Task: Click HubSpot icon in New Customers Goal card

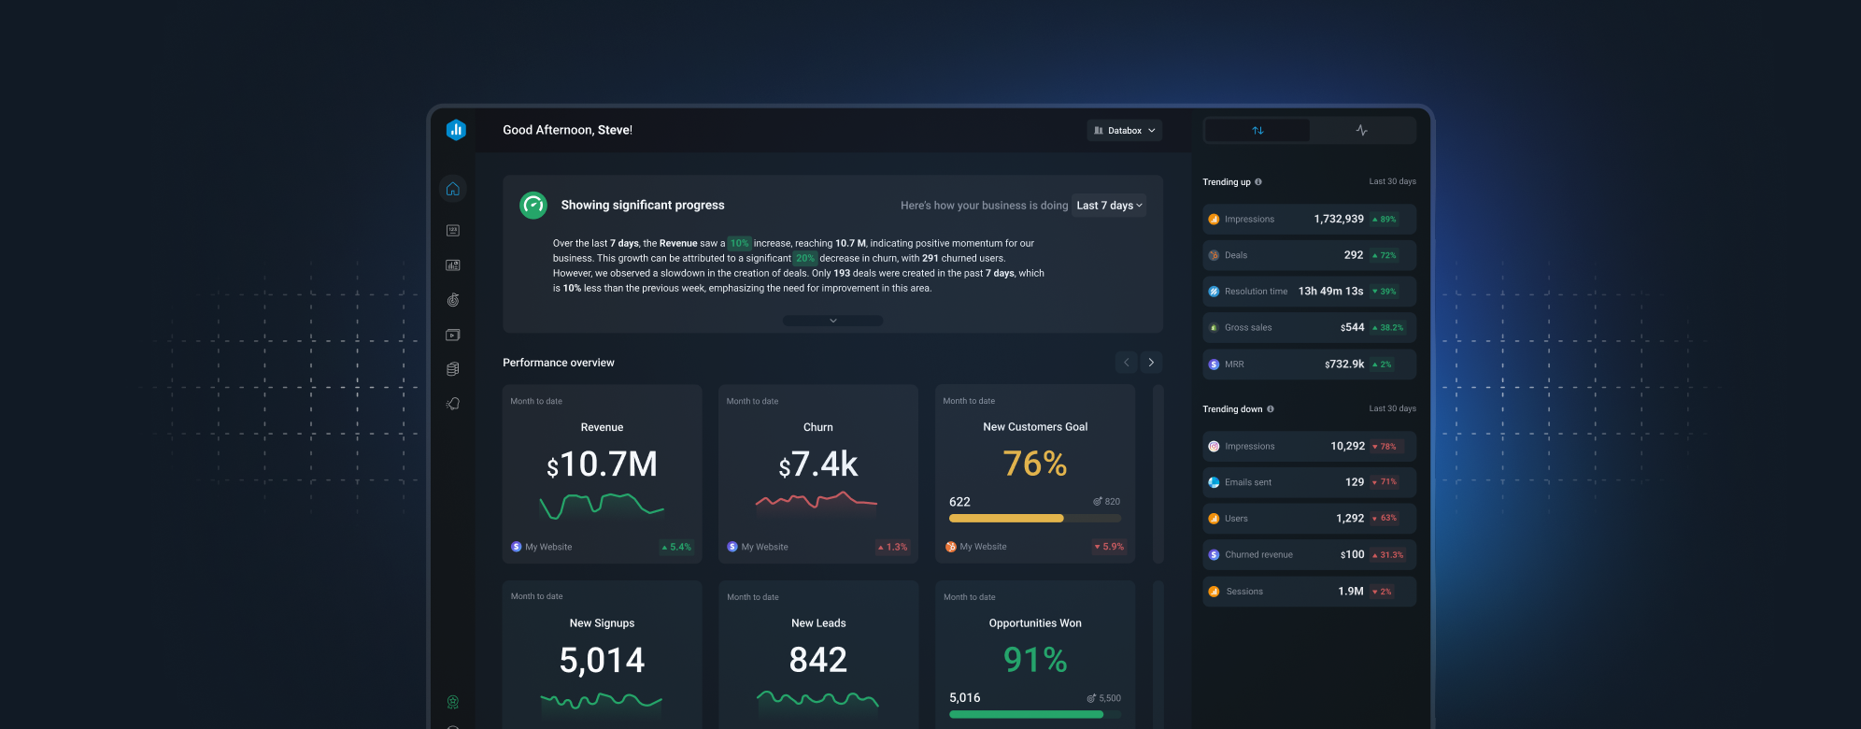Action: coord(951,547)
